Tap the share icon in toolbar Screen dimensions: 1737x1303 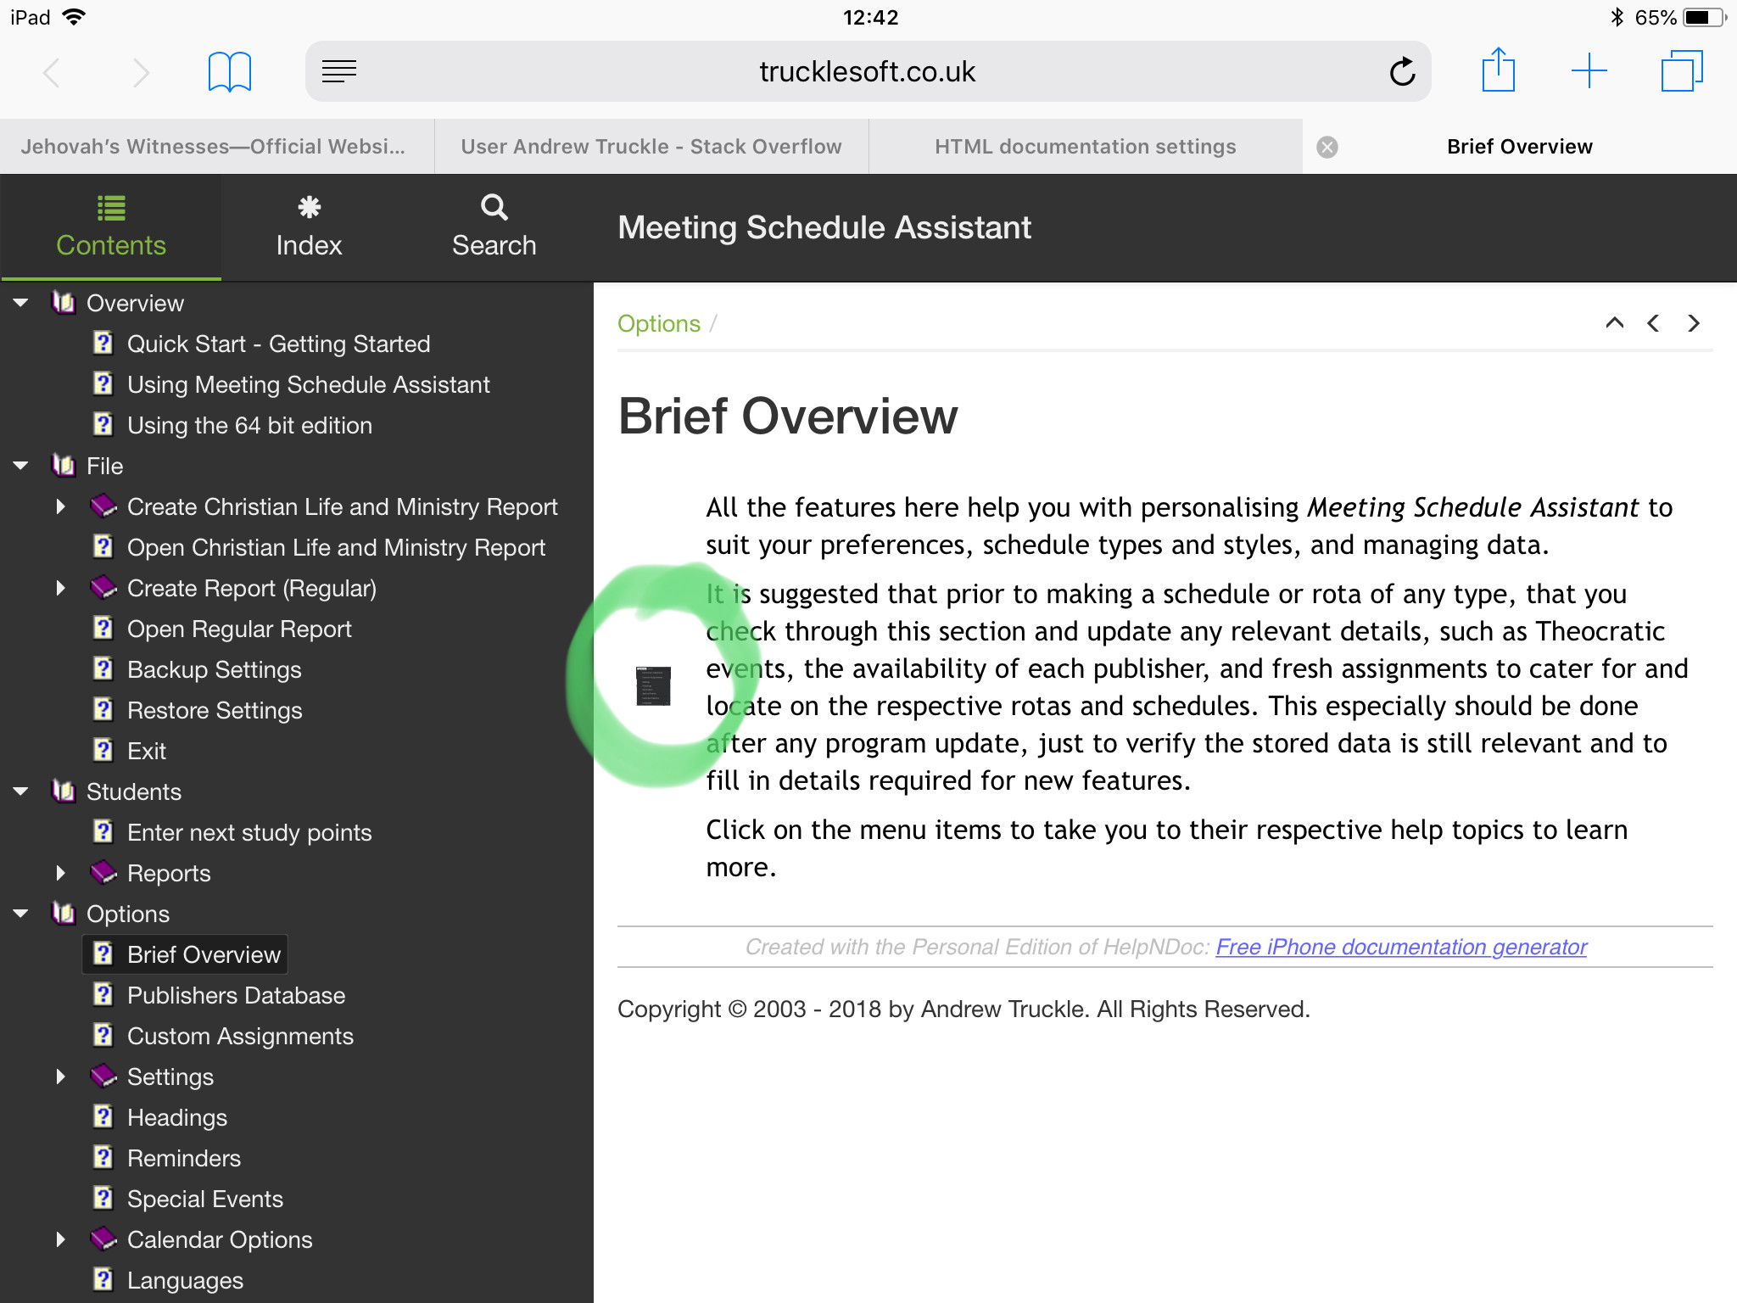1498,70
